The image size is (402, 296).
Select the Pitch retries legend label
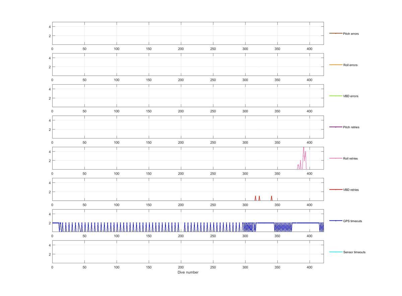tap(351, 127)
